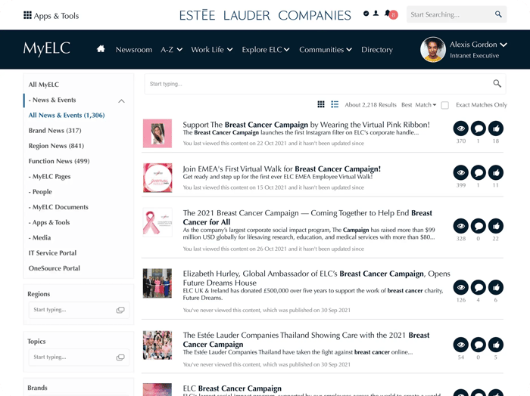Click comment icon for Virtual Pink Ribbon article

point(479,128)
